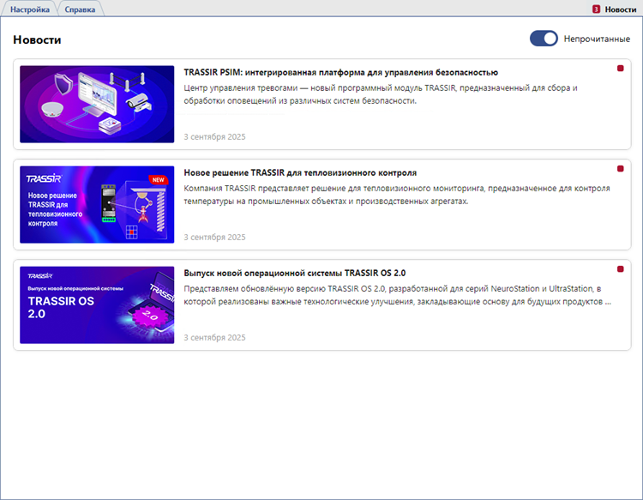This screenshot has width=643, height=500.
Task: Click the red unread badge with number 3
Action: pyautogui.click(x=596, y=9)
